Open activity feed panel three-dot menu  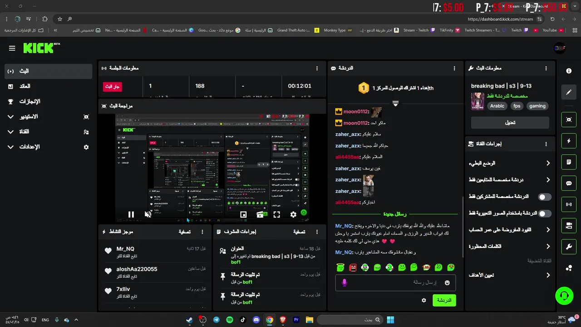click(202, 232)
